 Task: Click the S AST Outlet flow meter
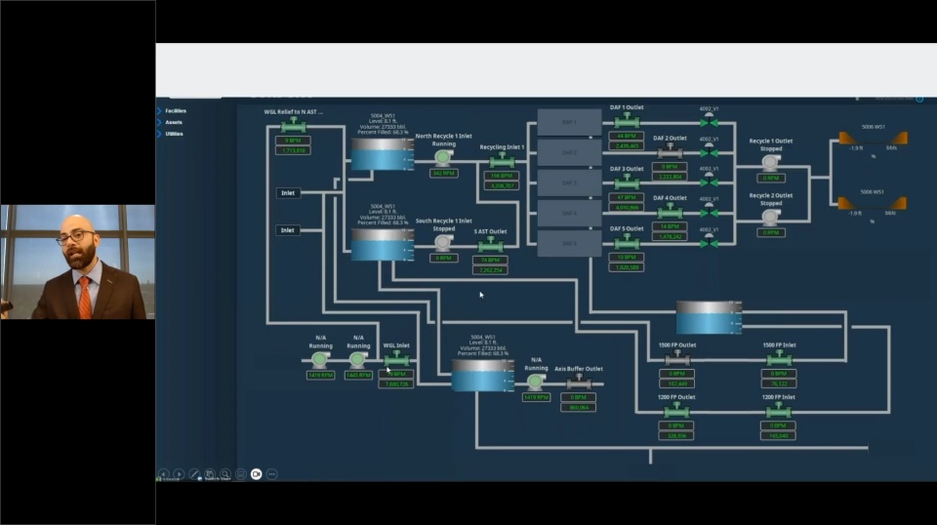click(x=490, y=244)
